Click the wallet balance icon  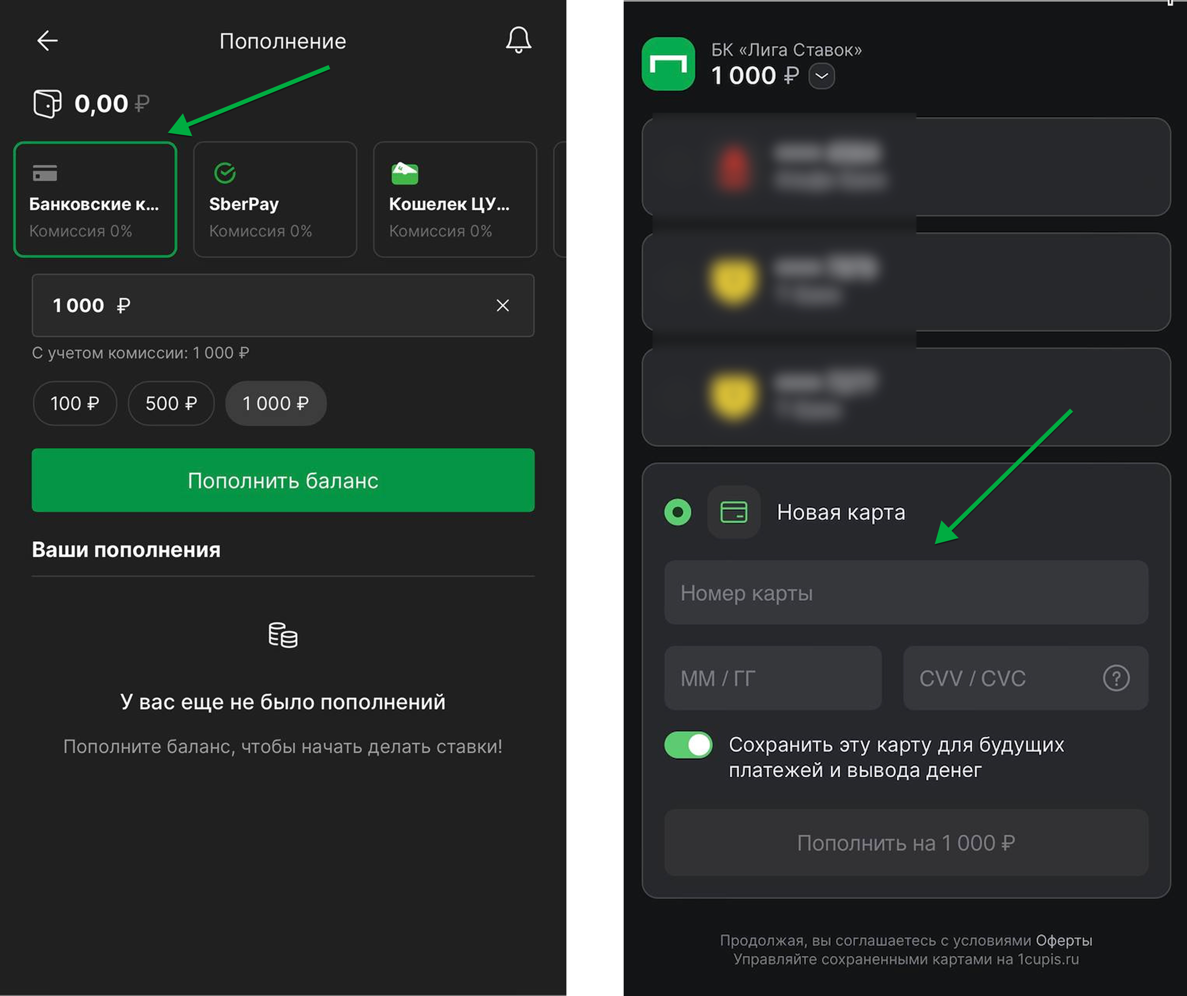(47, 104)
